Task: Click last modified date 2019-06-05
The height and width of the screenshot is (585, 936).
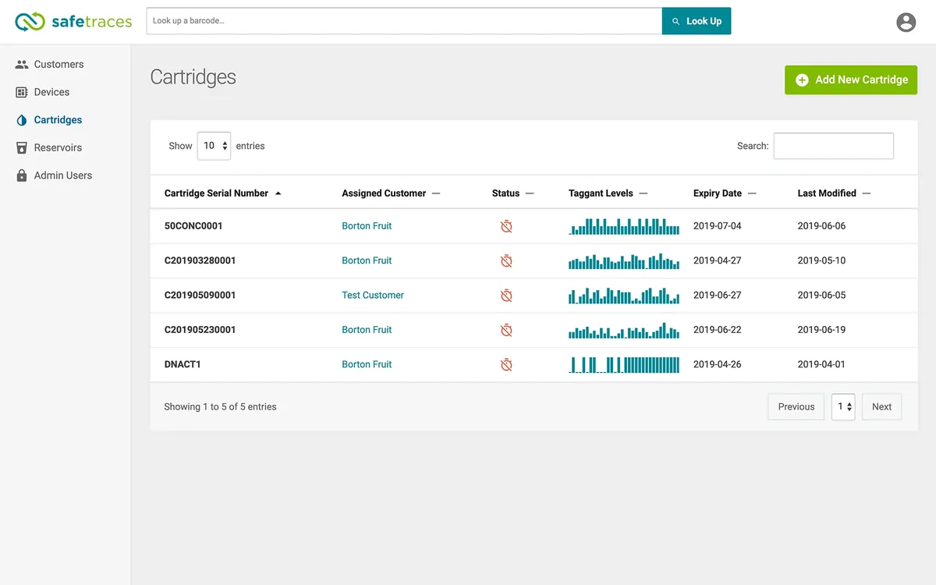Action: [x=821, y=296]
